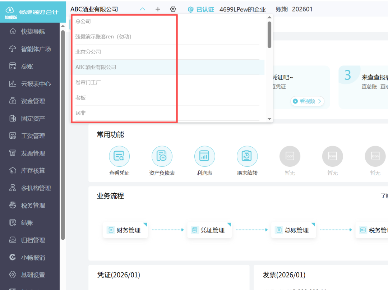Viewport: 388px width, 290px height.
Task: Open the 总账 menu item in sidebar
Action: 30,66
